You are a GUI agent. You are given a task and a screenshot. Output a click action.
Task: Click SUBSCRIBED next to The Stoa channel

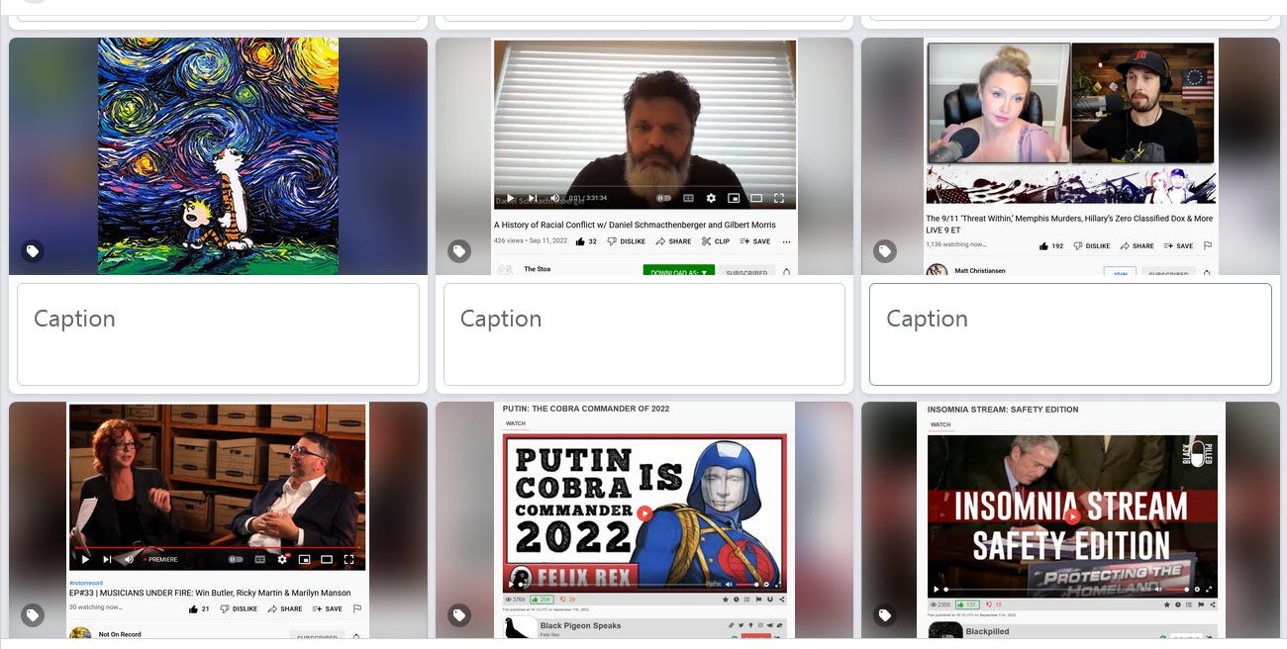click(x=746, y=272)
